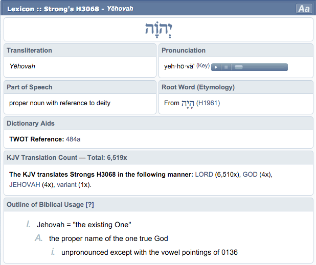Open the Outline of Biblical Usage help [?]
This screenshot has width=316, height=265.
tap(90, 205)
